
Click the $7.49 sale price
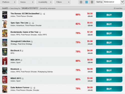(90, 32)
